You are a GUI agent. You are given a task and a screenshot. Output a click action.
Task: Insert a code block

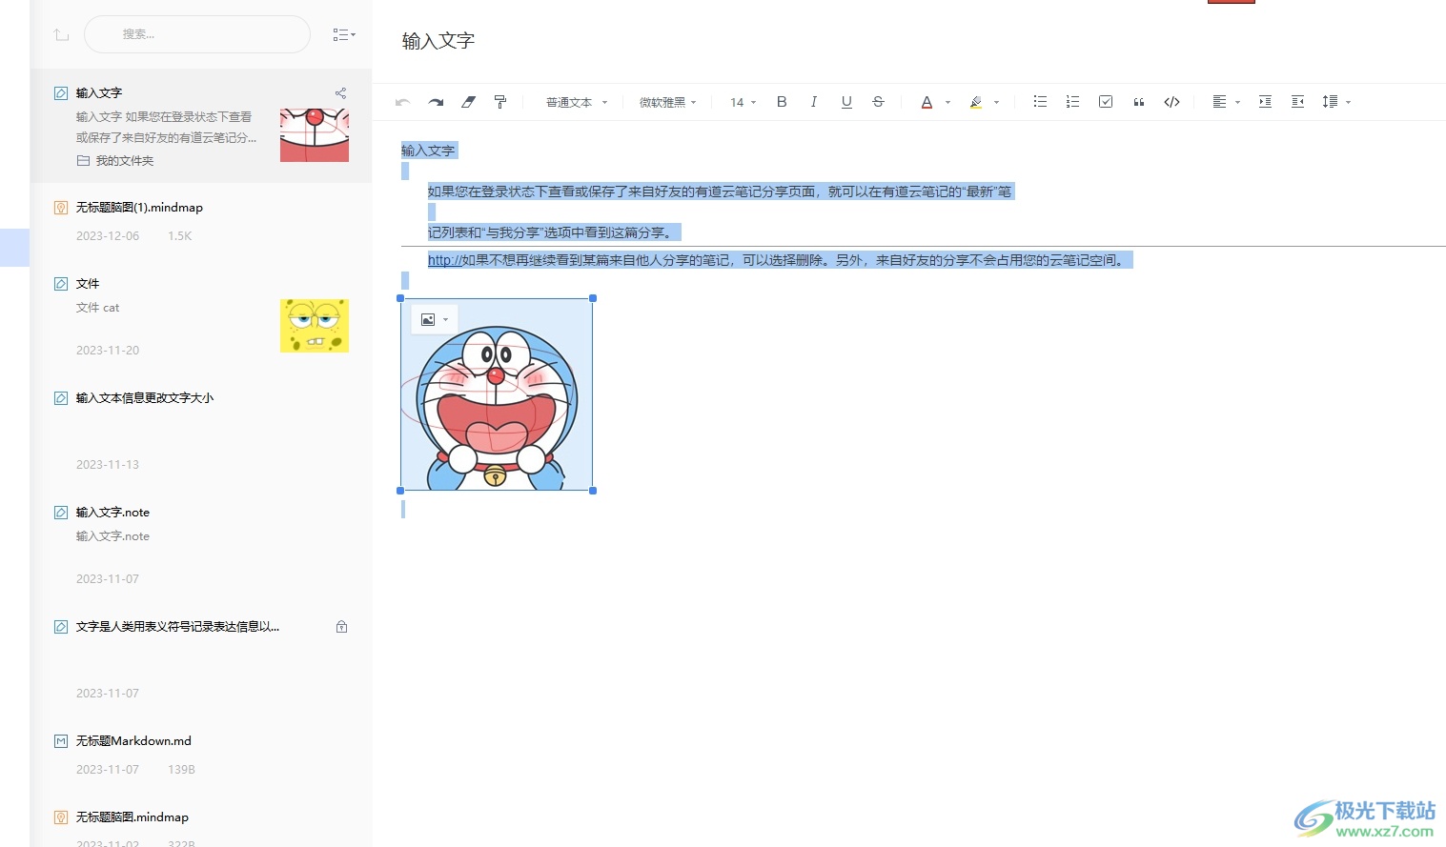[1171, 102]
